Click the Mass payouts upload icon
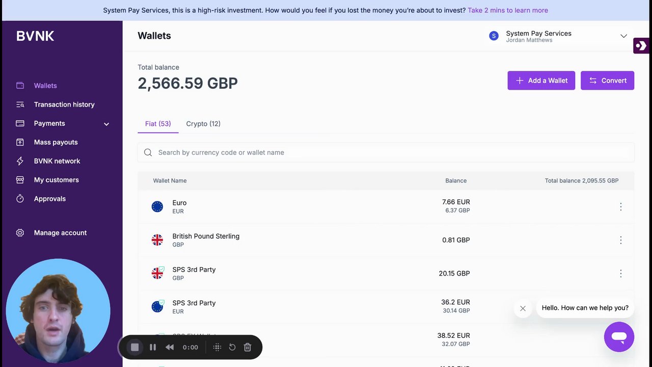The width and height of the screenshot is (652, 367). coord(20,142)
